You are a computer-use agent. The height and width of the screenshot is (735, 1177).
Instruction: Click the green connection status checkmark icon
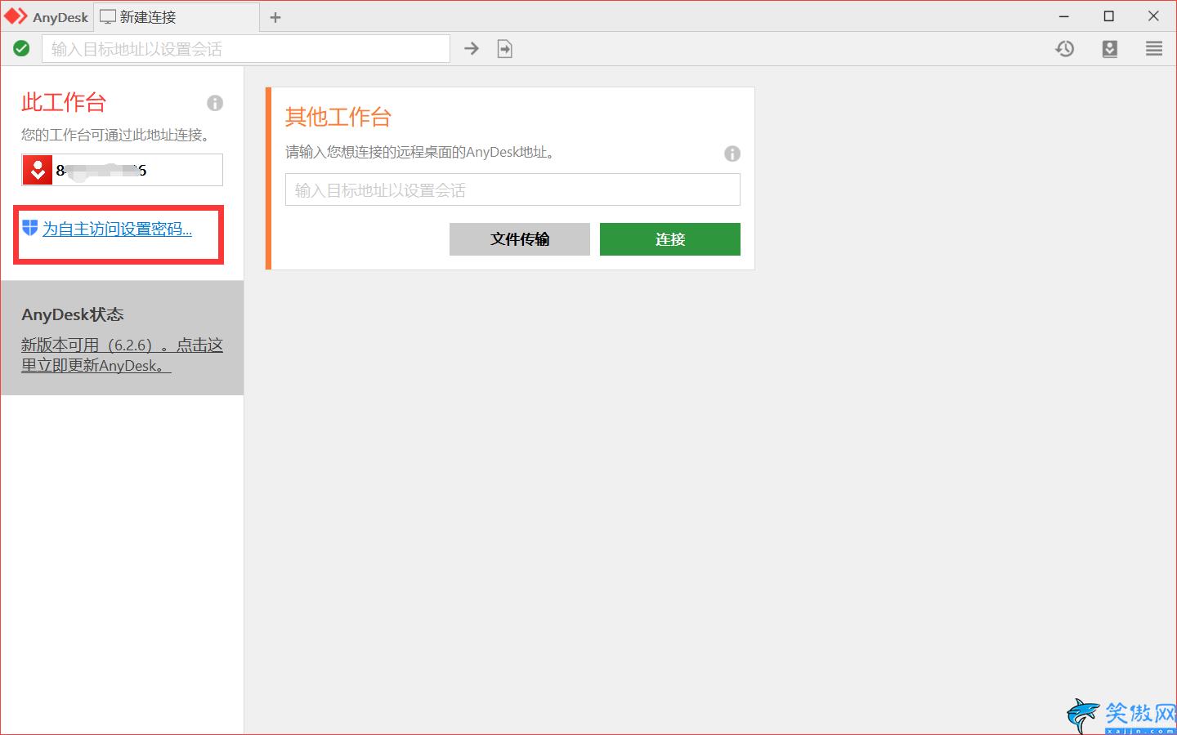point(22,49)
